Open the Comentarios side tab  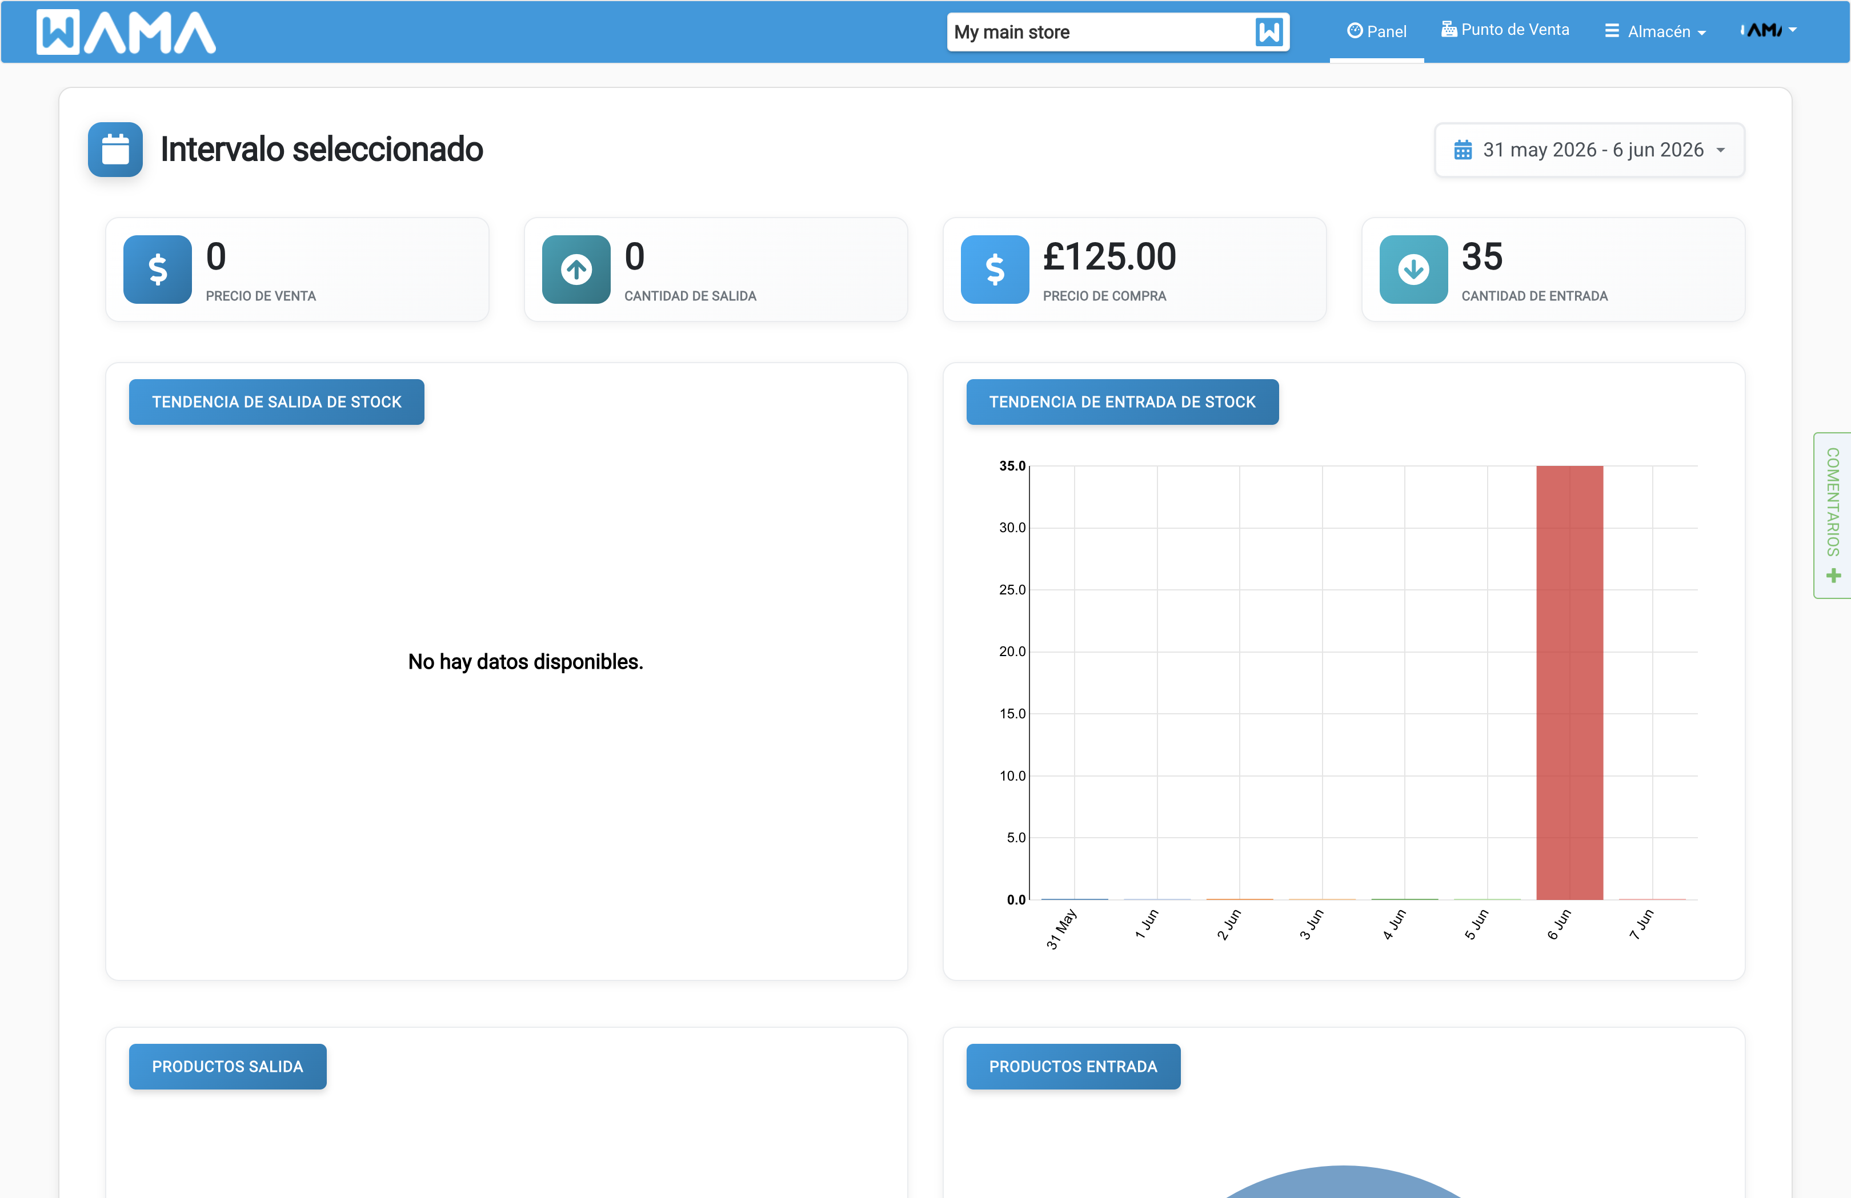tap(1832, 514)
